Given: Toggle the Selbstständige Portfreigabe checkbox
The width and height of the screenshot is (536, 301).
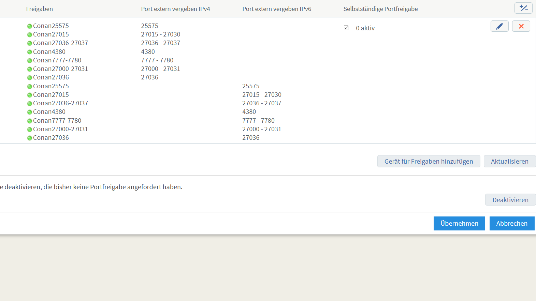Looking at the screenshot, I should 346,28.
